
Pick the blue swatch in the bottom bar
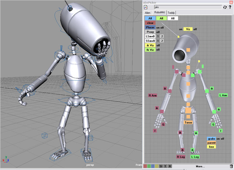click(153, 166)
